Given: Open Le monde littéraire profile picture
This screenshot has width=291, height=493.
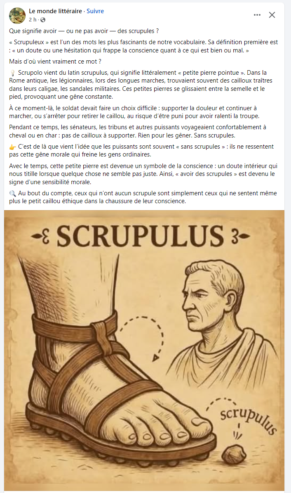Looking at the screenshot, I should pyautogui.click(x=17, y=15).
